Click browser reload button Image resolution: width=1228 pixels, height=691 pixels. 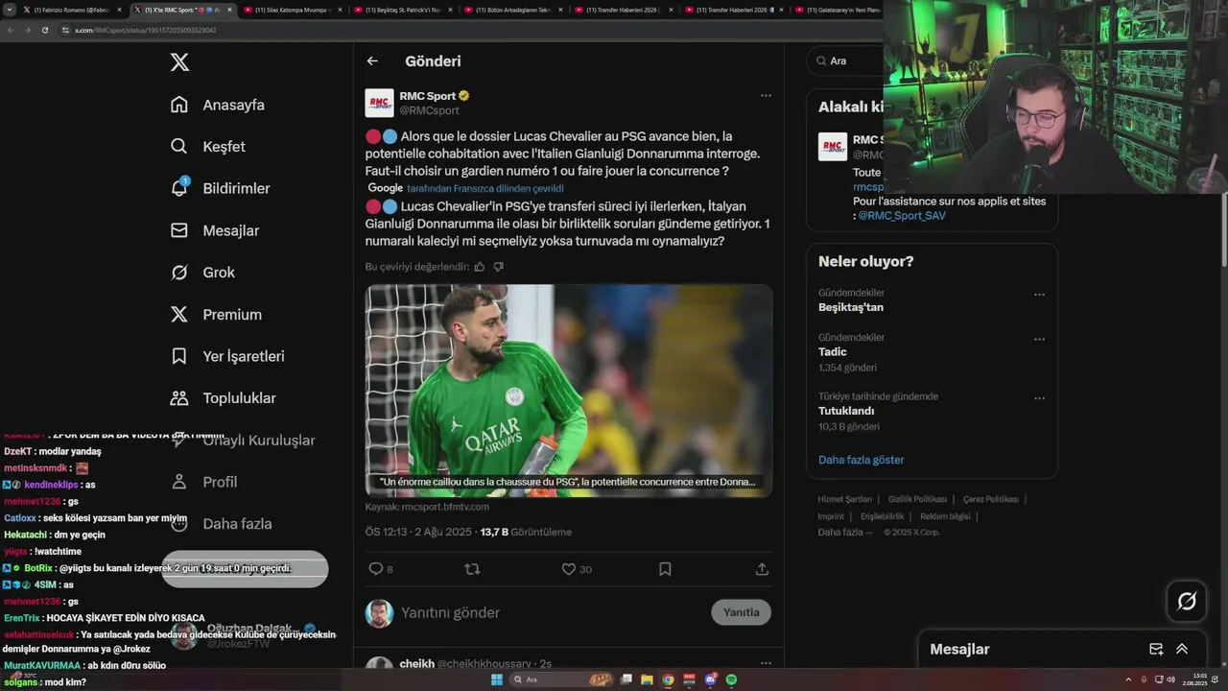click(44, 30)
